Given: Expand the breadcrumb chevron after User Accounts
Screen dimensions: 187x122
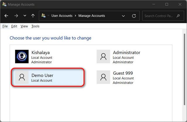Looking at the screenshot, I should tap(75, 16).
